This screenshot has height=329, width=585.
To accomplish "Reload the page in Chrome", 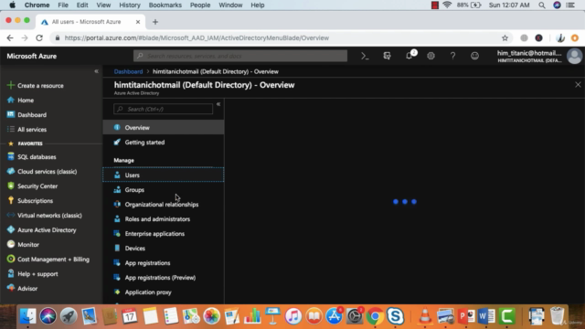I will [39, 37].
